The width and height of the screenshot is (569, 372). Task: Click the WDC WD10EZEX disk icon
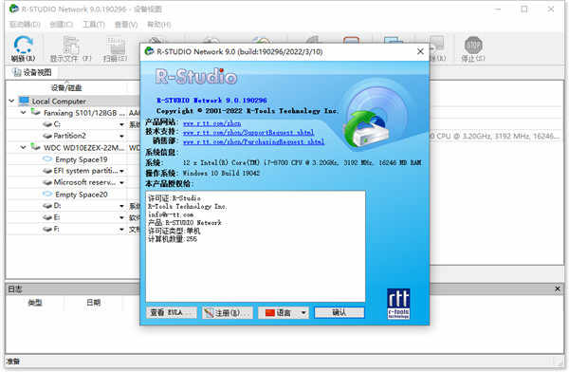click(35, 147)
